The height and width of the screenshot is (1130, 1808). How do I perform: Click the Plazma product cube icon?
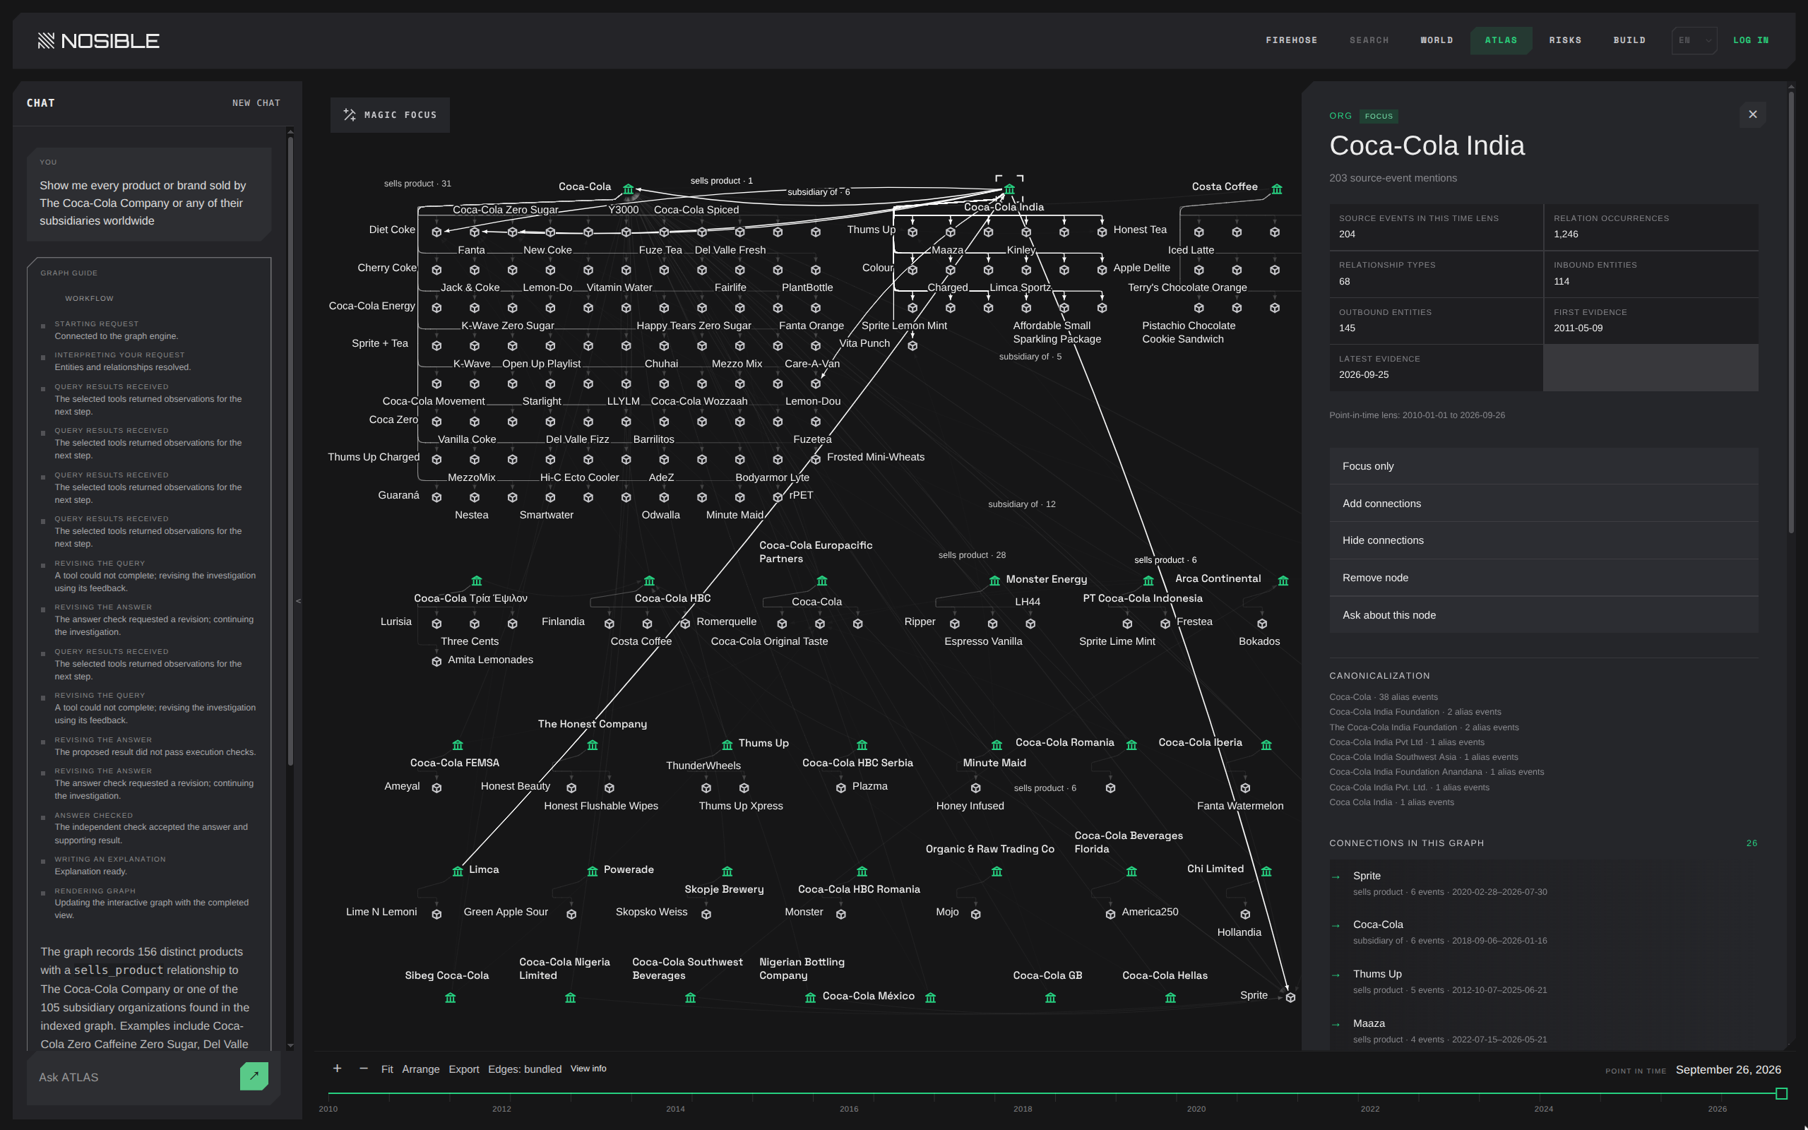click(x=840, y=788)
